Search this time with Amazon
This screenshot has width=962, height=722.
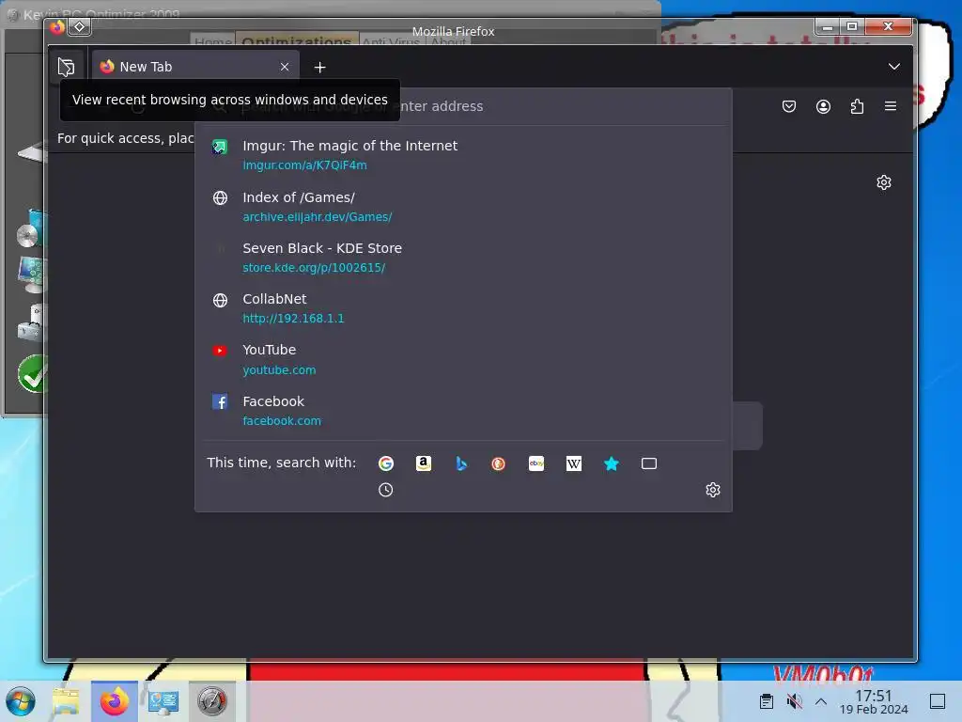(424, 463)
